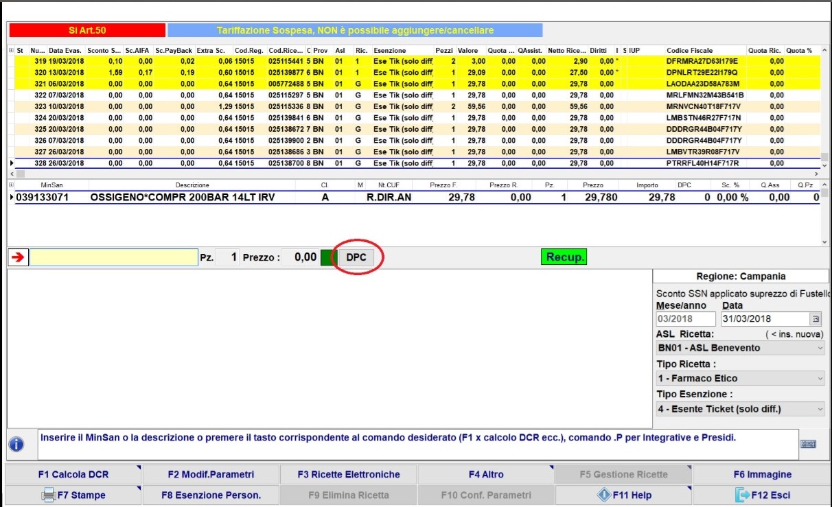This screenshot has height=507, width=832.
Task: Click the green Recup. button
Action: tap(564, 257)
